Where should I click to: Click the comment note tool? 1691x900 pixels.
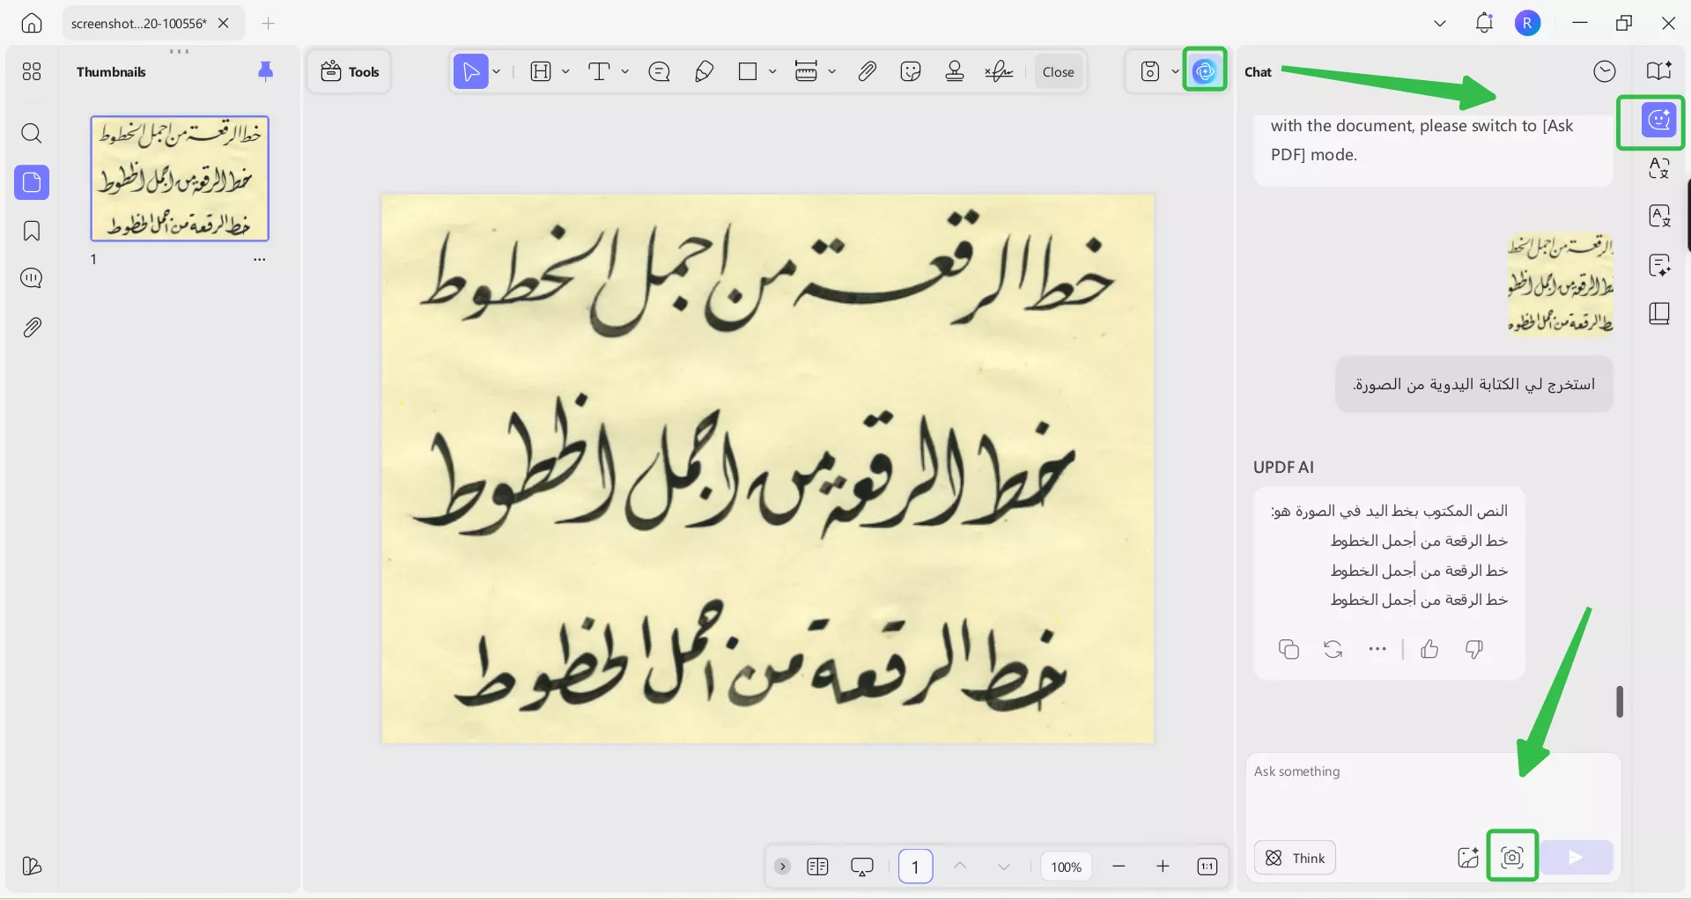[659, 72]
